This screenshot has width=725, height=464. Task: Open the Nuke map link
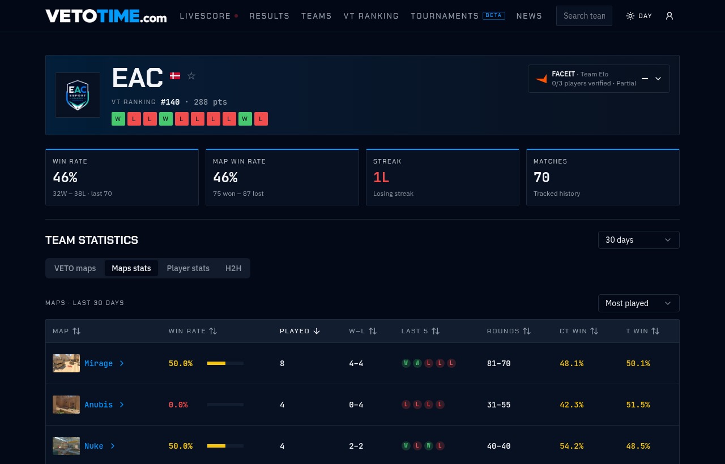click(100, 446)
